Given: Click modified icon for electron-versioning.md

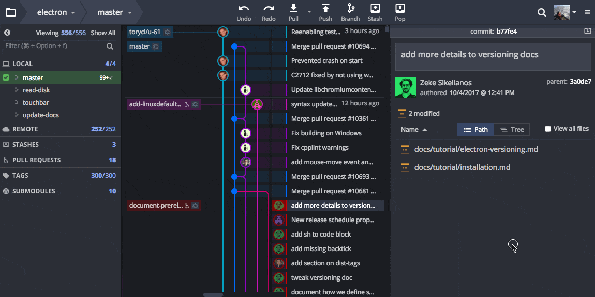Looking at the screenshot, I should click(405, 149).
